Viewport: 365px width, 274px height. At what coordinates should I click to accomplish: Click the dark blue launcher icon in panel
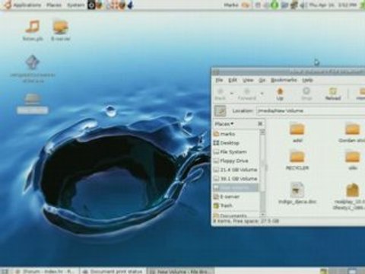130,5
